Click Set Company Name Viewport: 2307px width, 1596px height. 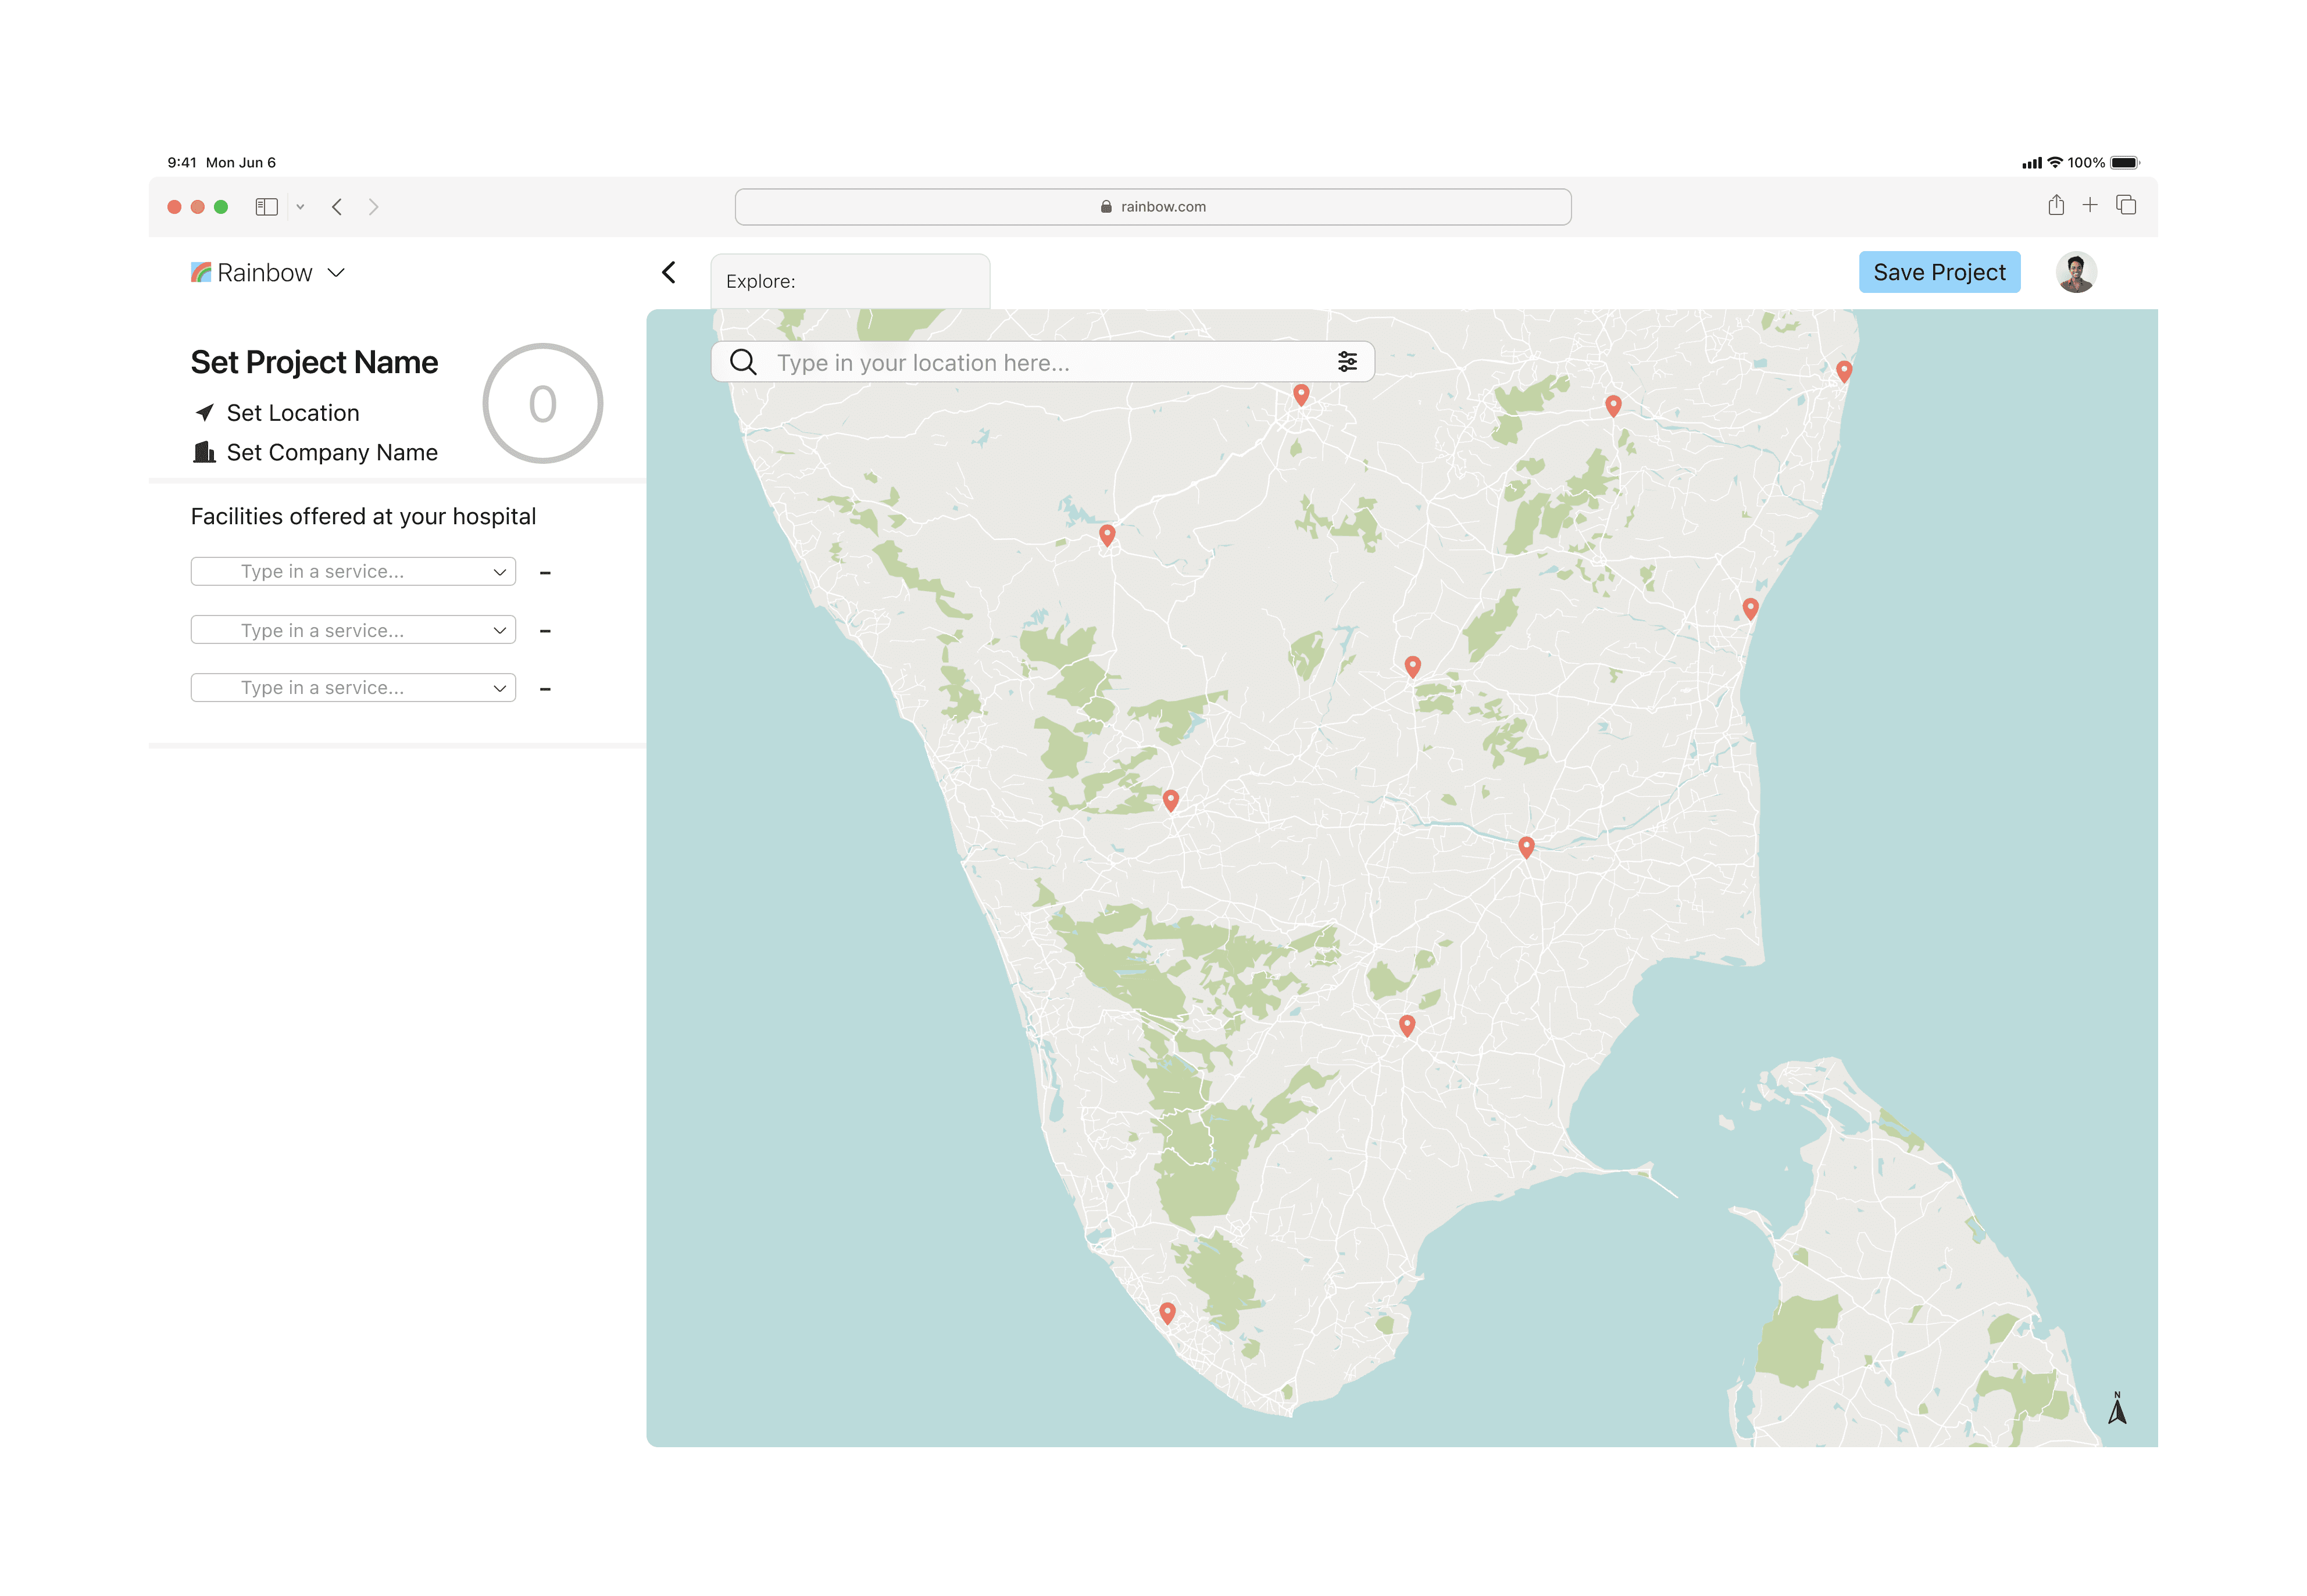coord(331,453)
